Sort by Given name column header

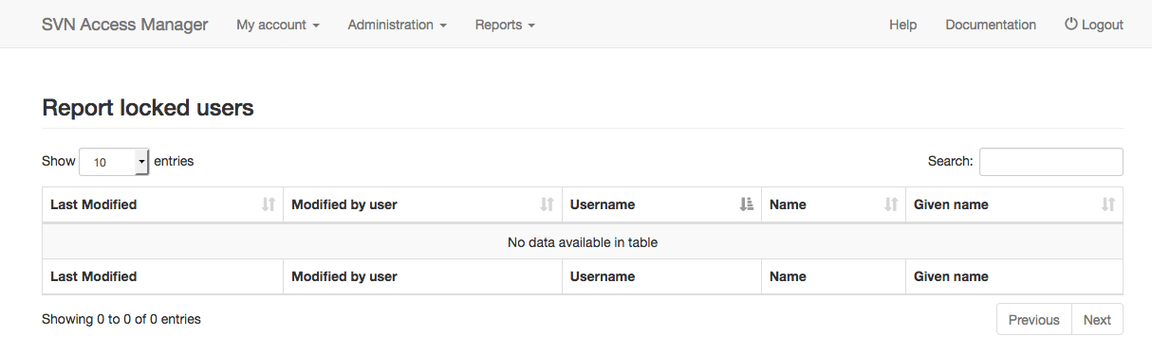point(1014,204)
